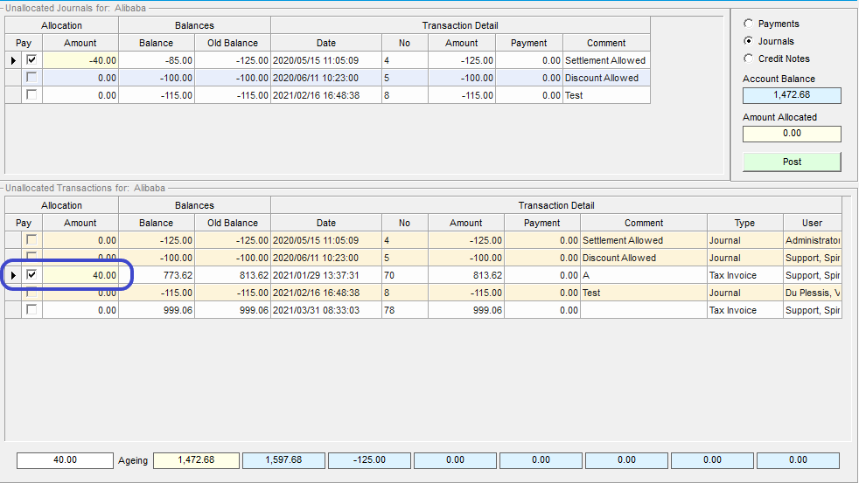Image resolution: width=859 pixels, height=483 pixels.
Task: Check Pay for Tax Invoice number 78
Action: pos(31,310)
